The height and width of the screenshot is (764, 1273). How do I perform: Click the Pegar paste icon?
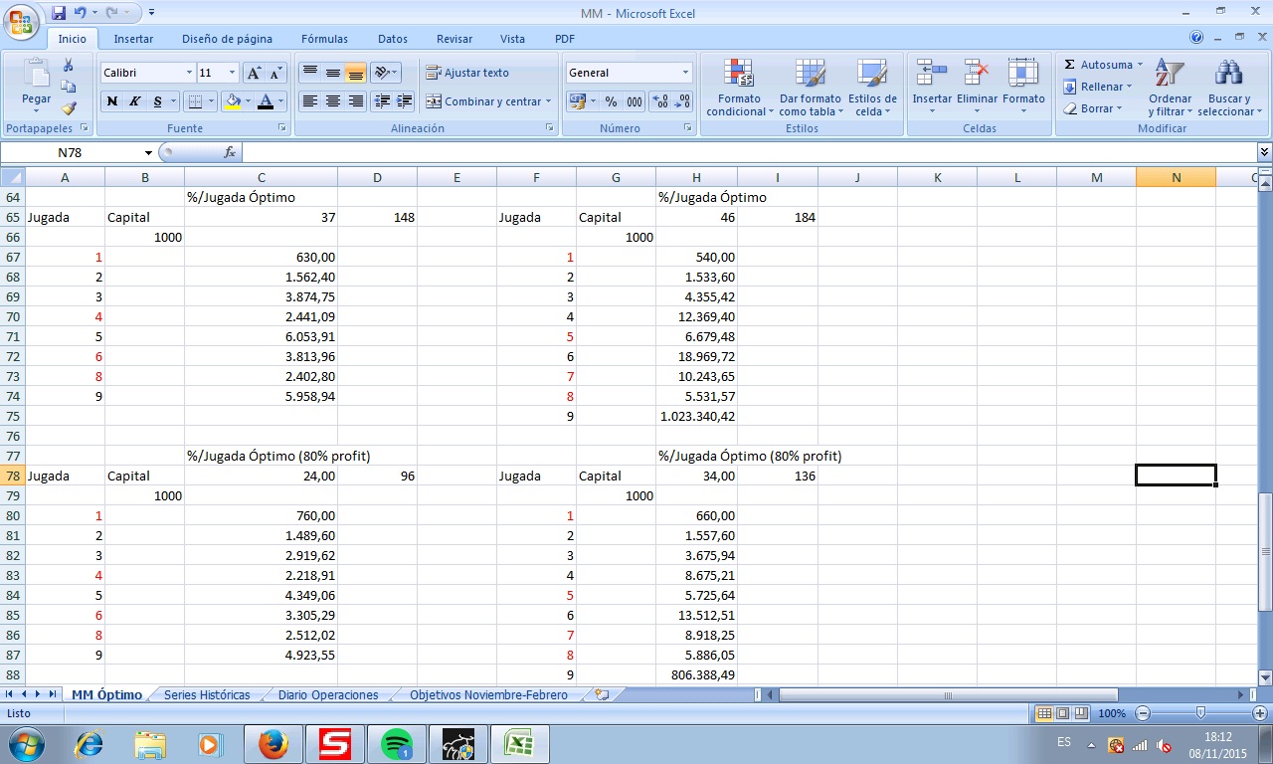(37, 75)
